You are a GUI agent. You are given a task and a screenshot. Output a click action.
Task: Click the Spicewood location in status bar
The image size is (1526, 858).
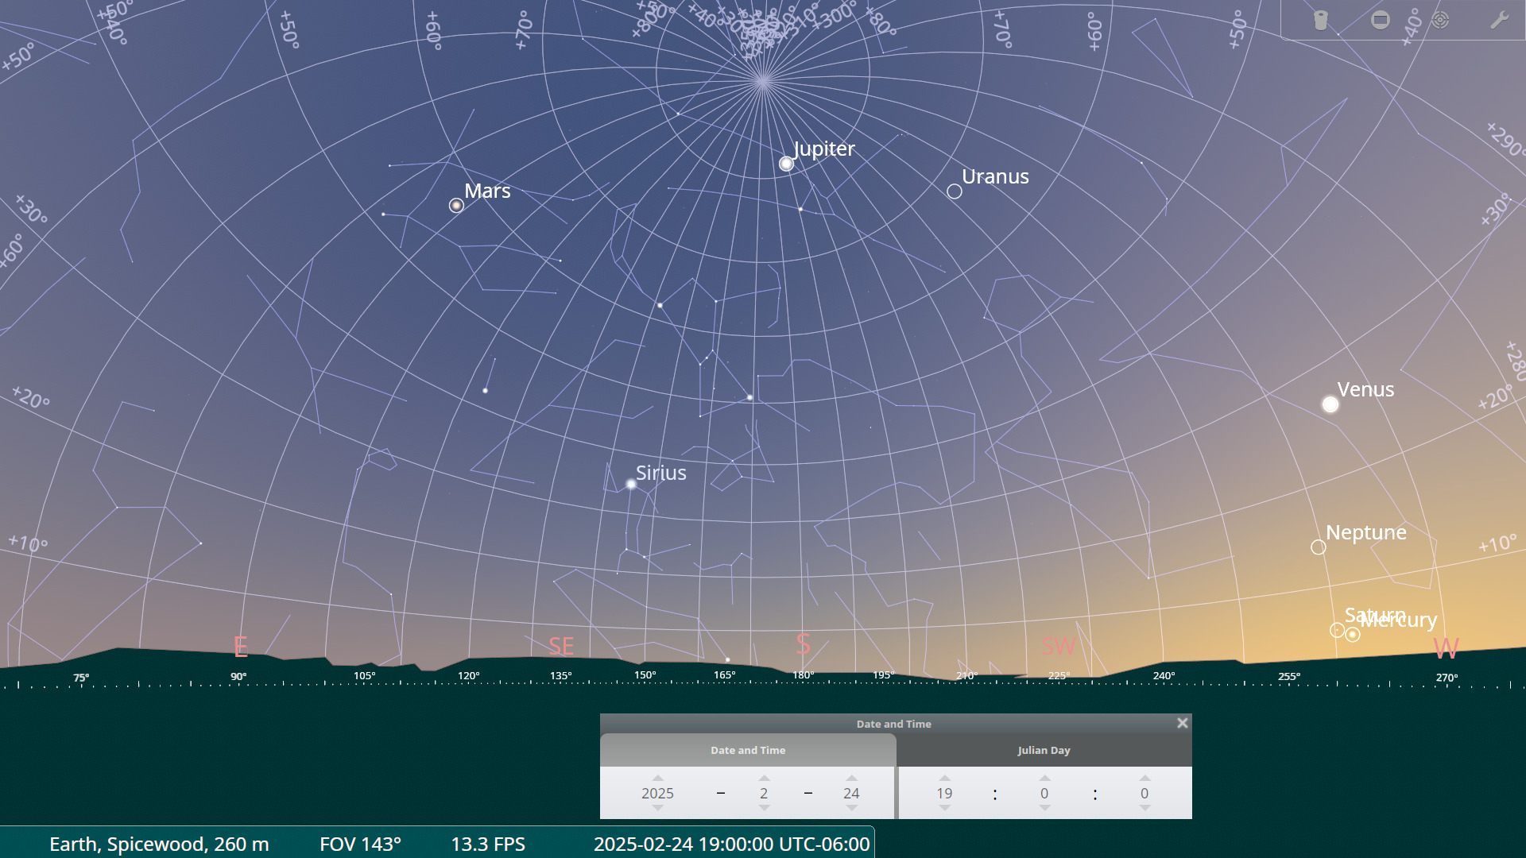coord(159,844)
